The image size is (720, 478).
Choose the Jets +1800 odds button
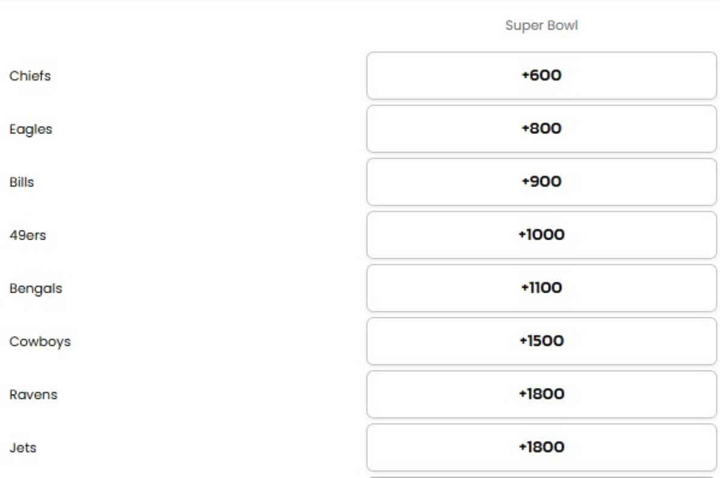click(x=541, y=447)
